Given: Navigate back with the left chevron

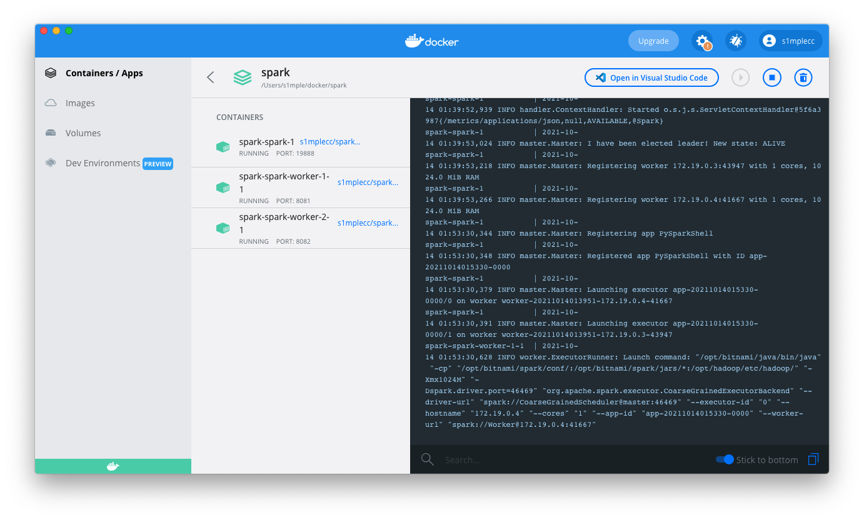Looking at the screenshot, I should 211,77.
